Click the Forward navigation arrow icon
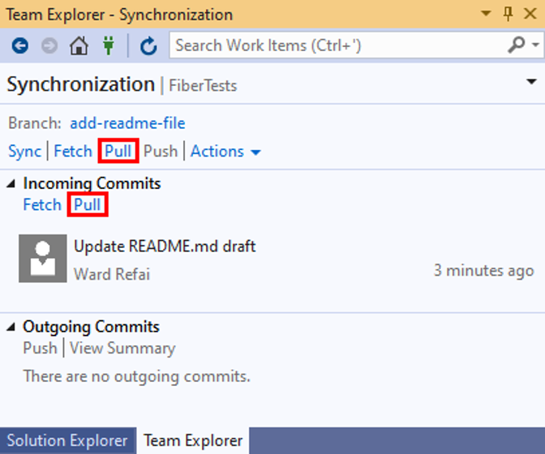This screenshot has width=545, height=454. tap(49, 46)
